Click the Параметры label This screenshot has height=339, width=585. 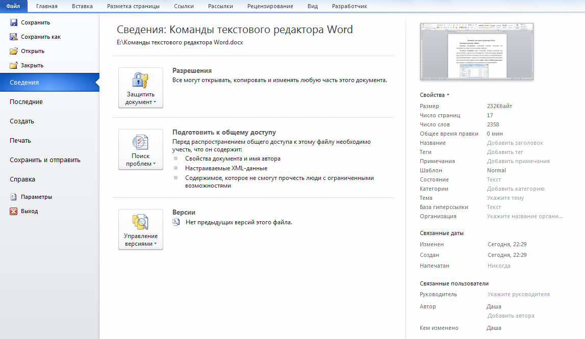click(36, 197)
